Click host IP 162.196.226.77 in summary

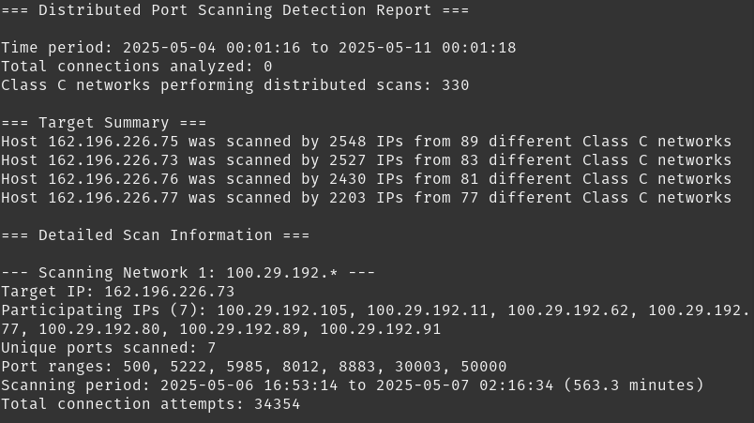(113, 198)
